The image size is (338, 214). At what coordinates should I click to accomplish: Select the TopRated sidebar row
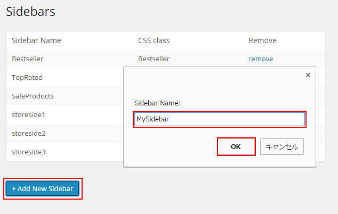tap(27, 77)
